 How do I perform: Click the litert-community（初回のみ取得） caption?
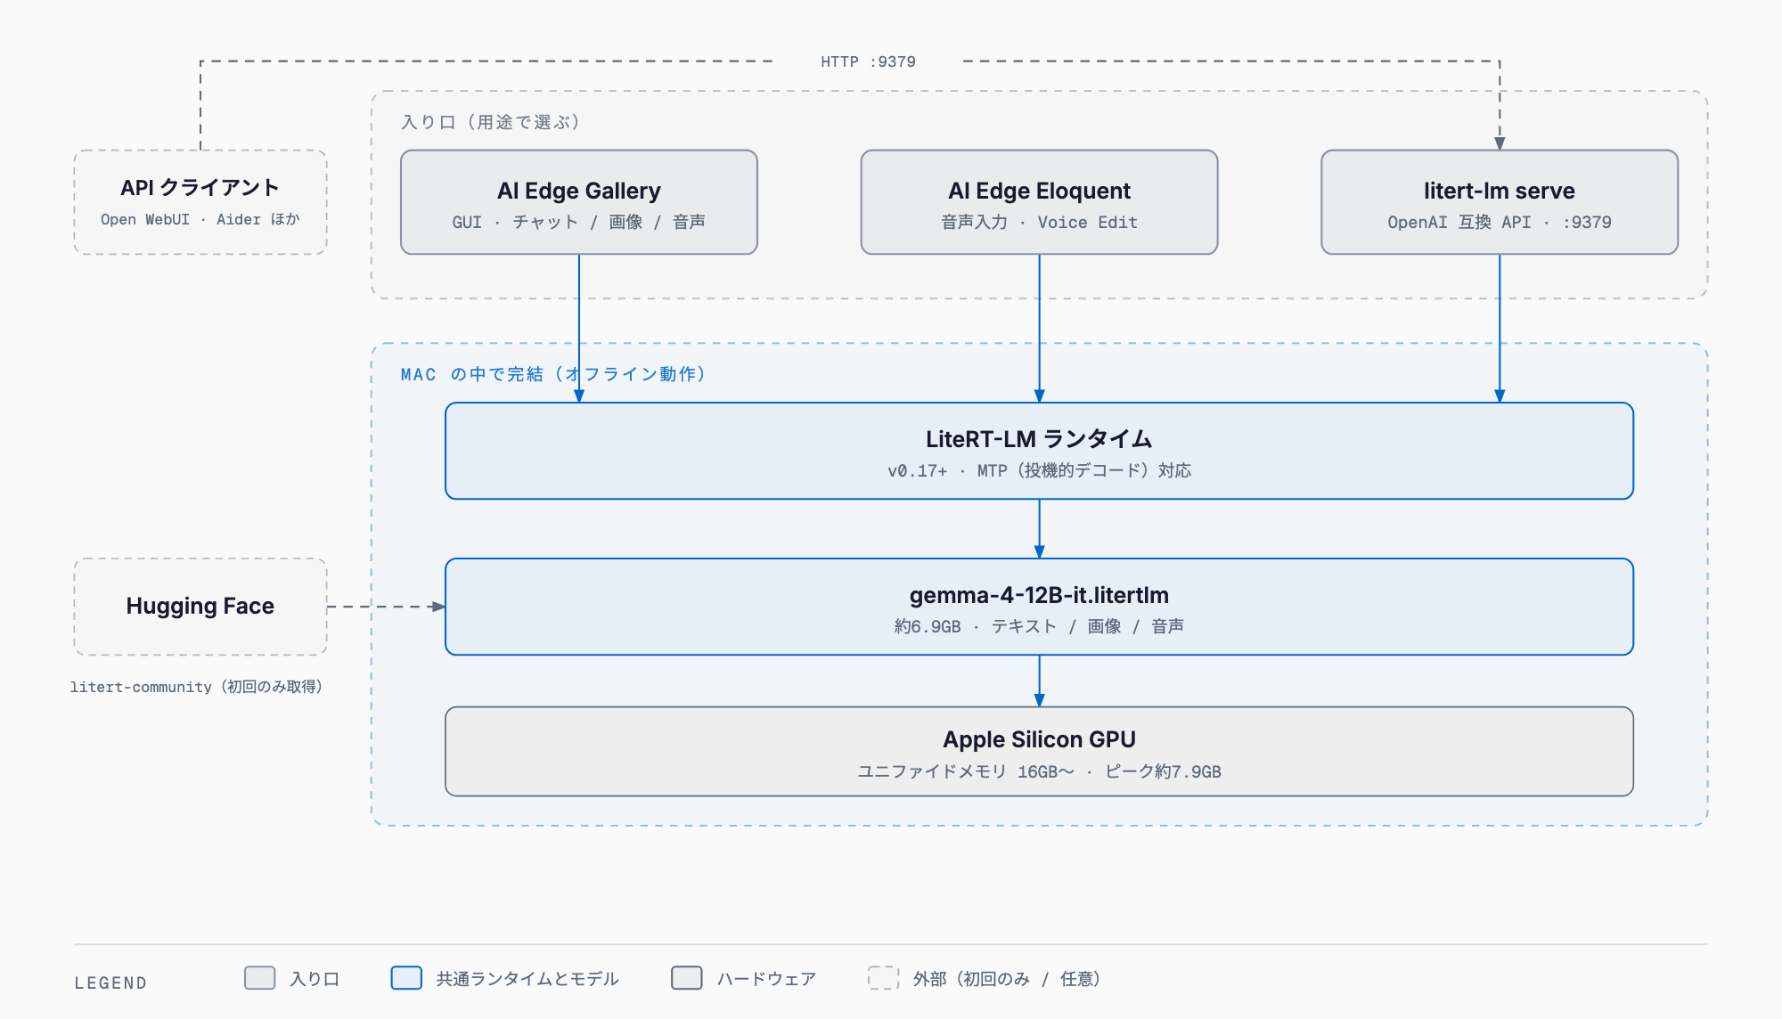(x=197, y=687)
